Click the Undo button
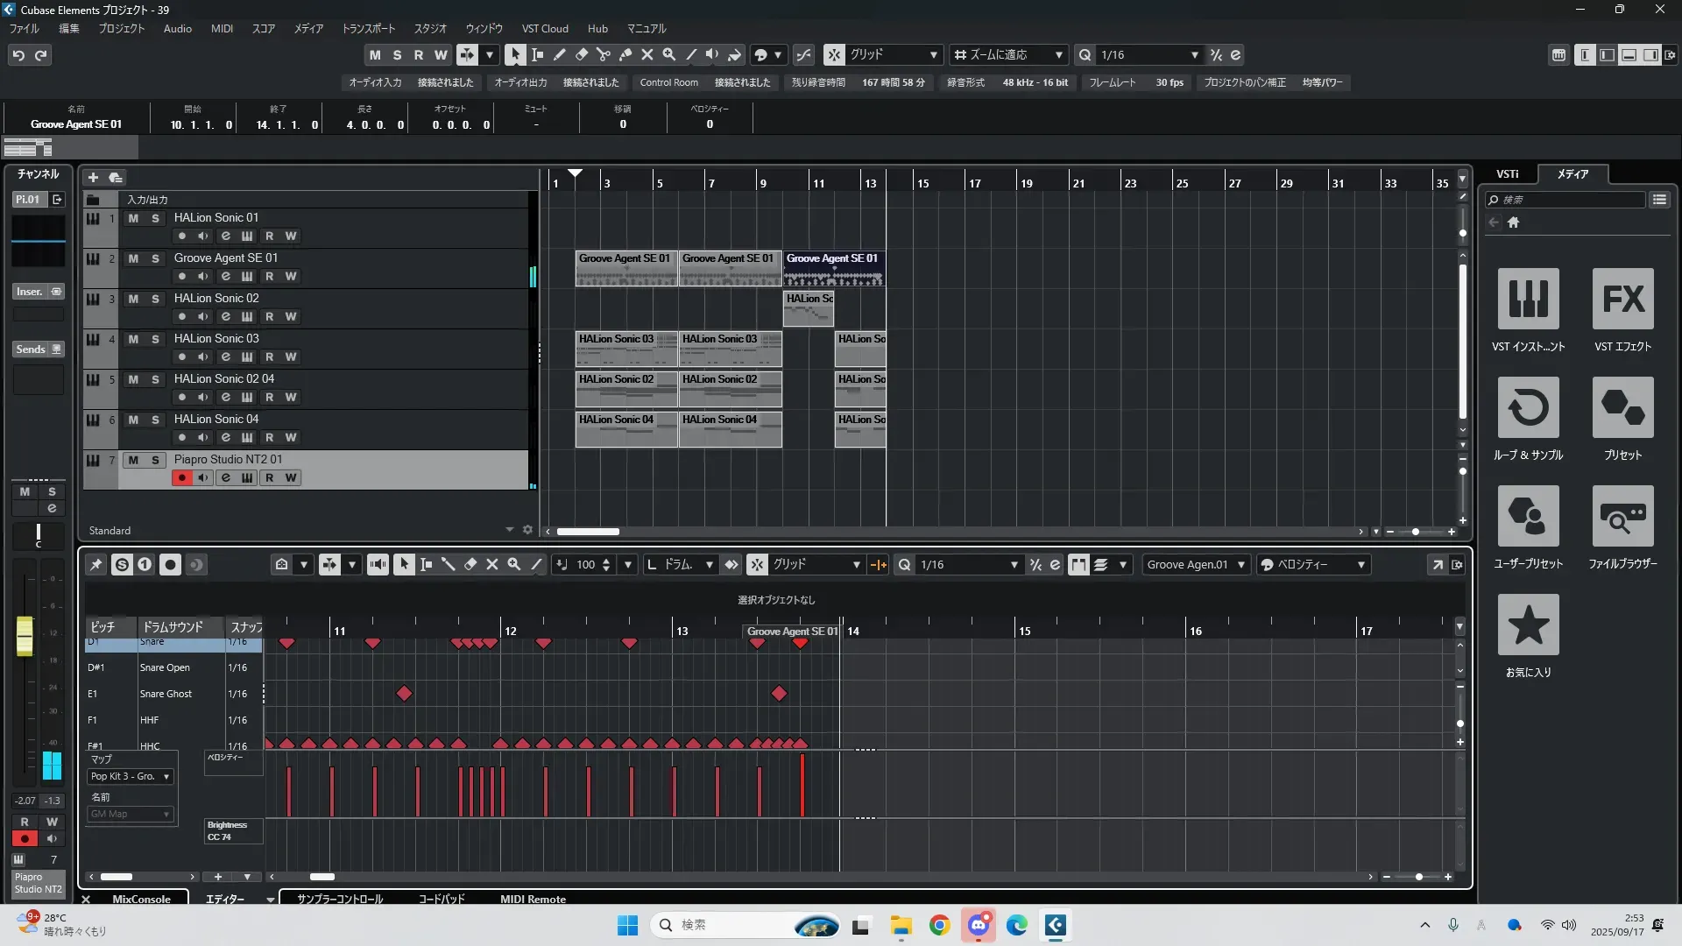Screen dimensions: 1682x946 [x=18, y=54]
